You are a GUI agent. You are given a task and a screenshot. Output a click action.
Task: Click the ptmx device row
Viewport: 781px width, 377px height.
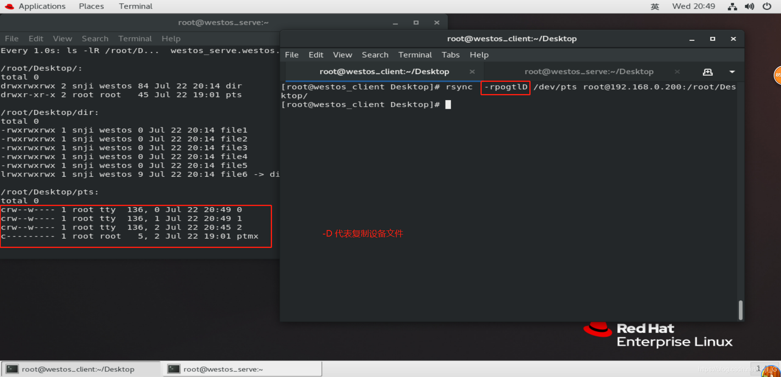(129, 236)
